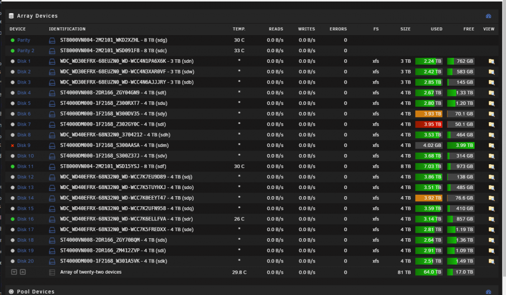Browse Disk 12 contents folder icon

tap(491, 177)
